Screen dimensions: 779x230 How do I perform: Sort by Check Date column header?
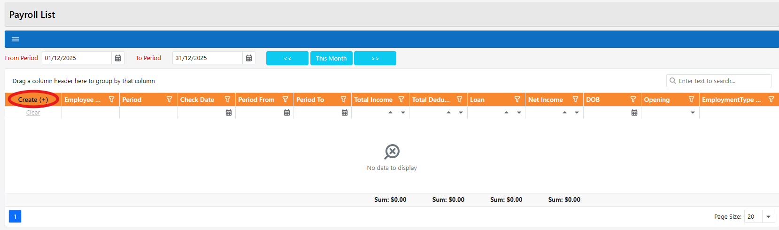click(197, 100)
